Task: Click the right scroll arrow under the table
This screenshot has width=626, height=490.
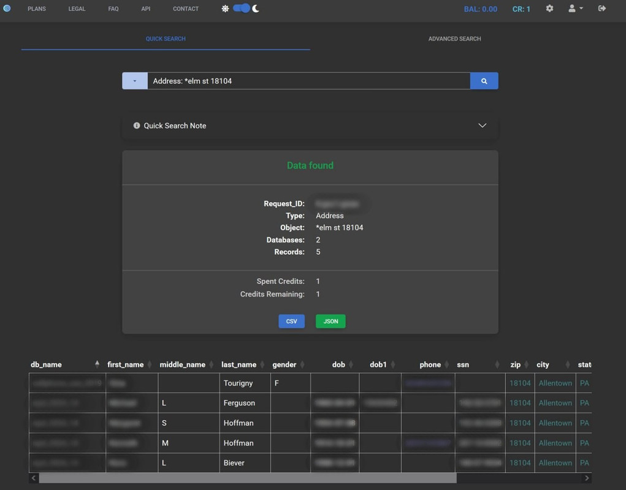Action: tap(587, 478)
